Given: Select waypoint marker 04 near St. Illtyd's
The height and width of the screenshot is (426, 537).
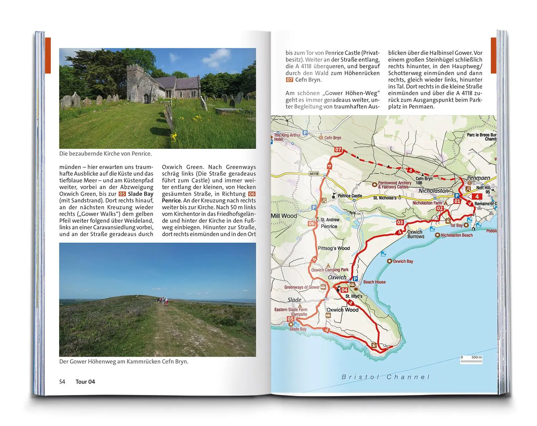Looking at the screenshot, I should pyautogui.click(x=345, y=290).
